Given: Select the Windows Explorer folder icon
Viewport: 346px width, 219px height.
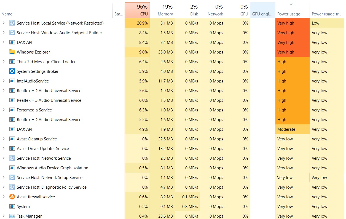Looking at the screenshot, I should tap(12, 52).
